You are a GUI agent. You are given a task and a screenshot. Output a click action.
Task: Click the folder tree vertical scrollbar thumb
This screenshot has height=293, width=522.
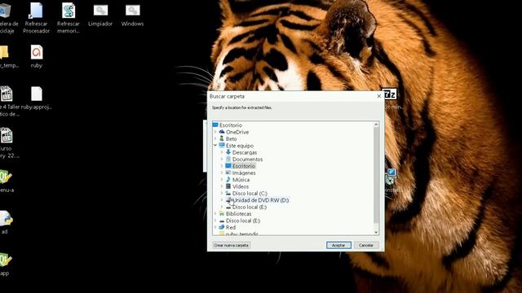[376, 175]
